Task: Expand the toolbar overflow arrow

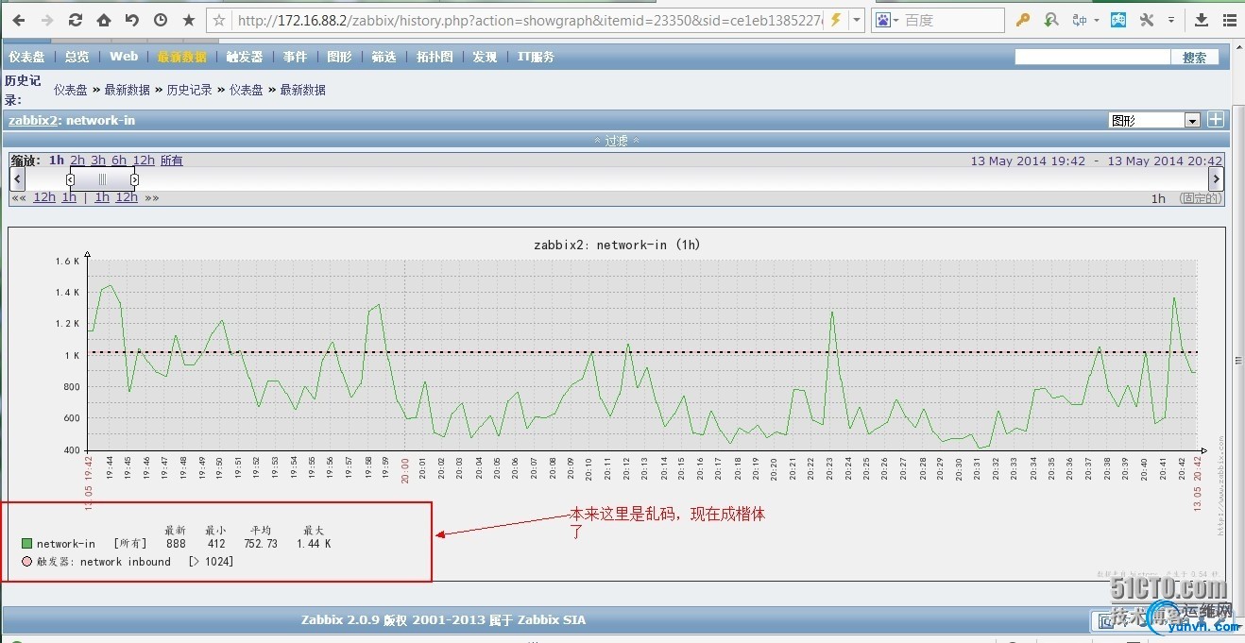Action: [1171, 20]
